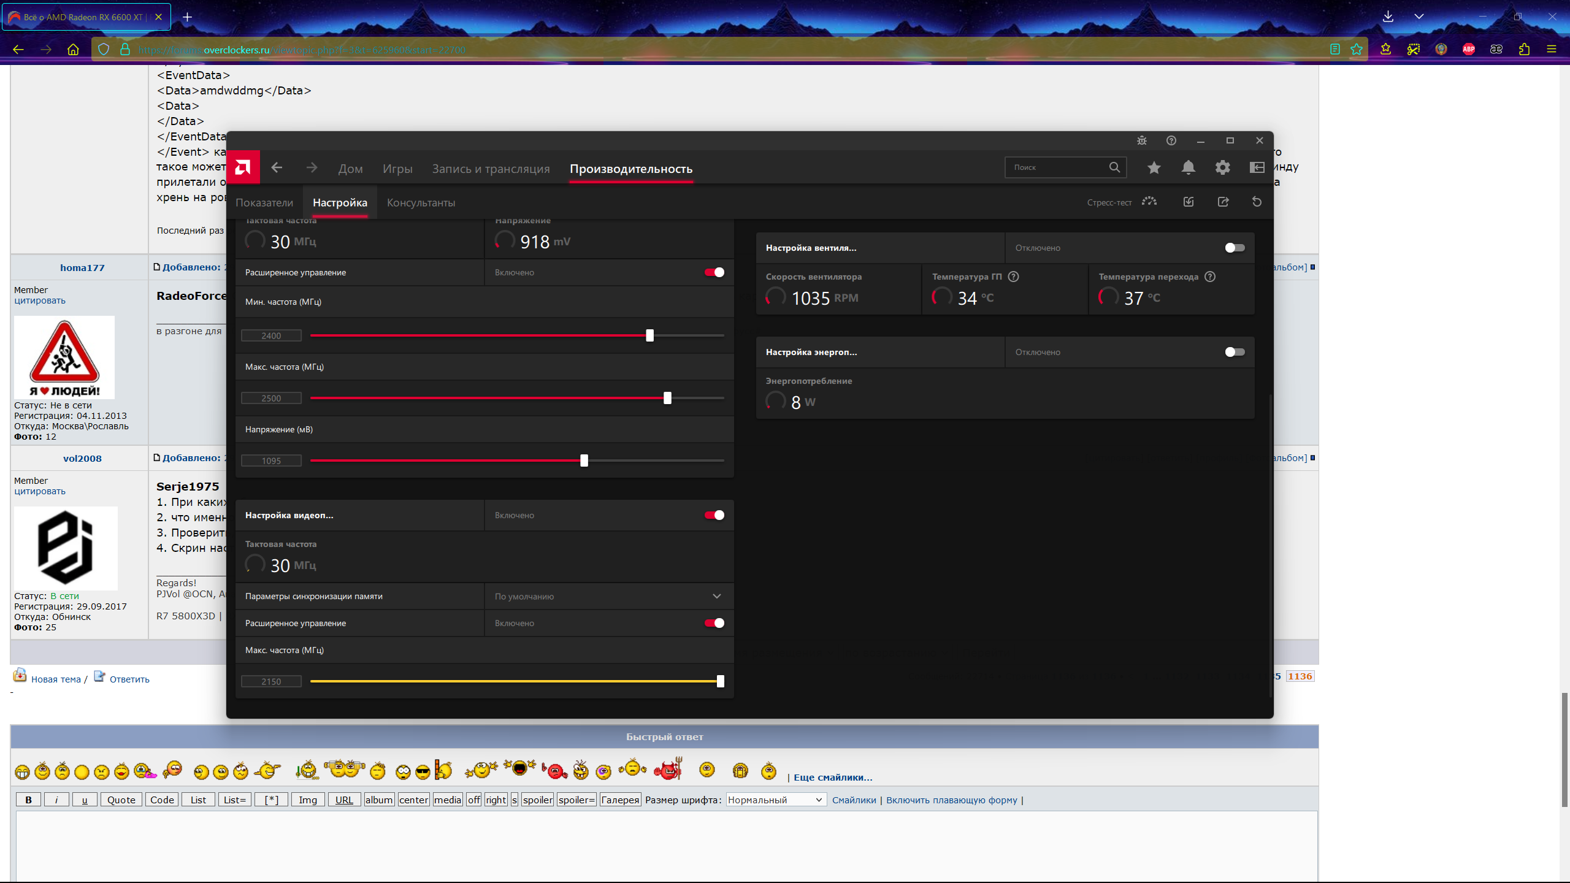The image size is (1570, 883).
Task: Open AMD software settings gear
Action: point(1222,167)
